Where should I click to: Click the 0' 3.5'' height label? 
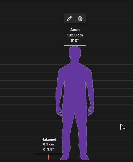pos(49,149)
